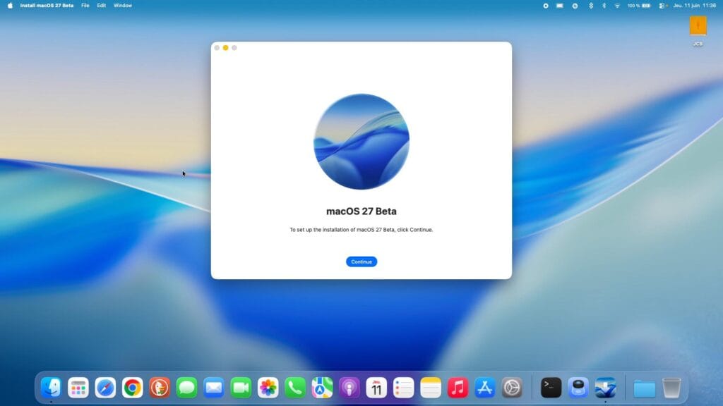Open FaceTime from the Dock
The width and height of the screenshot is (723, 406).
241,388
